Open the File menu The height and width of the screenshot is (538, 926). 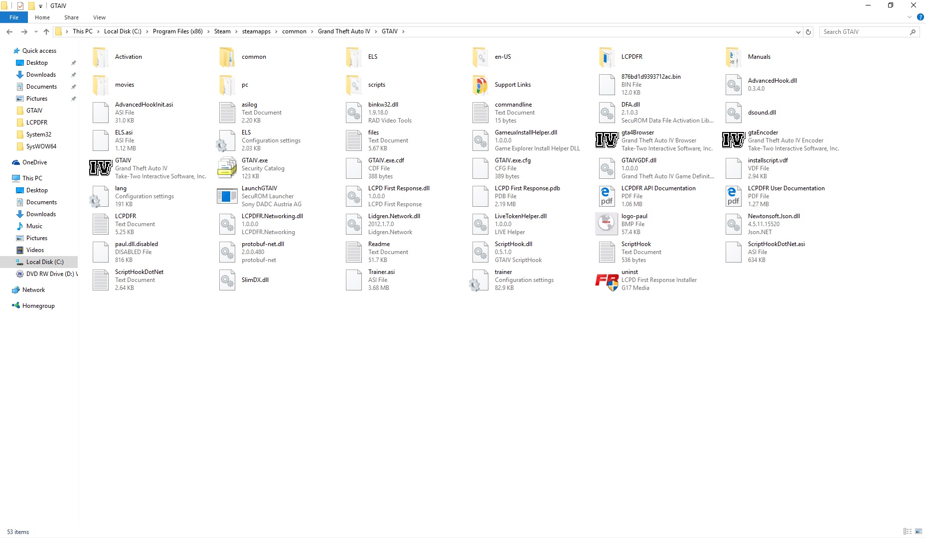(14, 17)
